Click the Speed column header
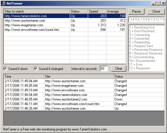Image resolution: width=167 pixels, height=133 pixels. pos(97,11)
